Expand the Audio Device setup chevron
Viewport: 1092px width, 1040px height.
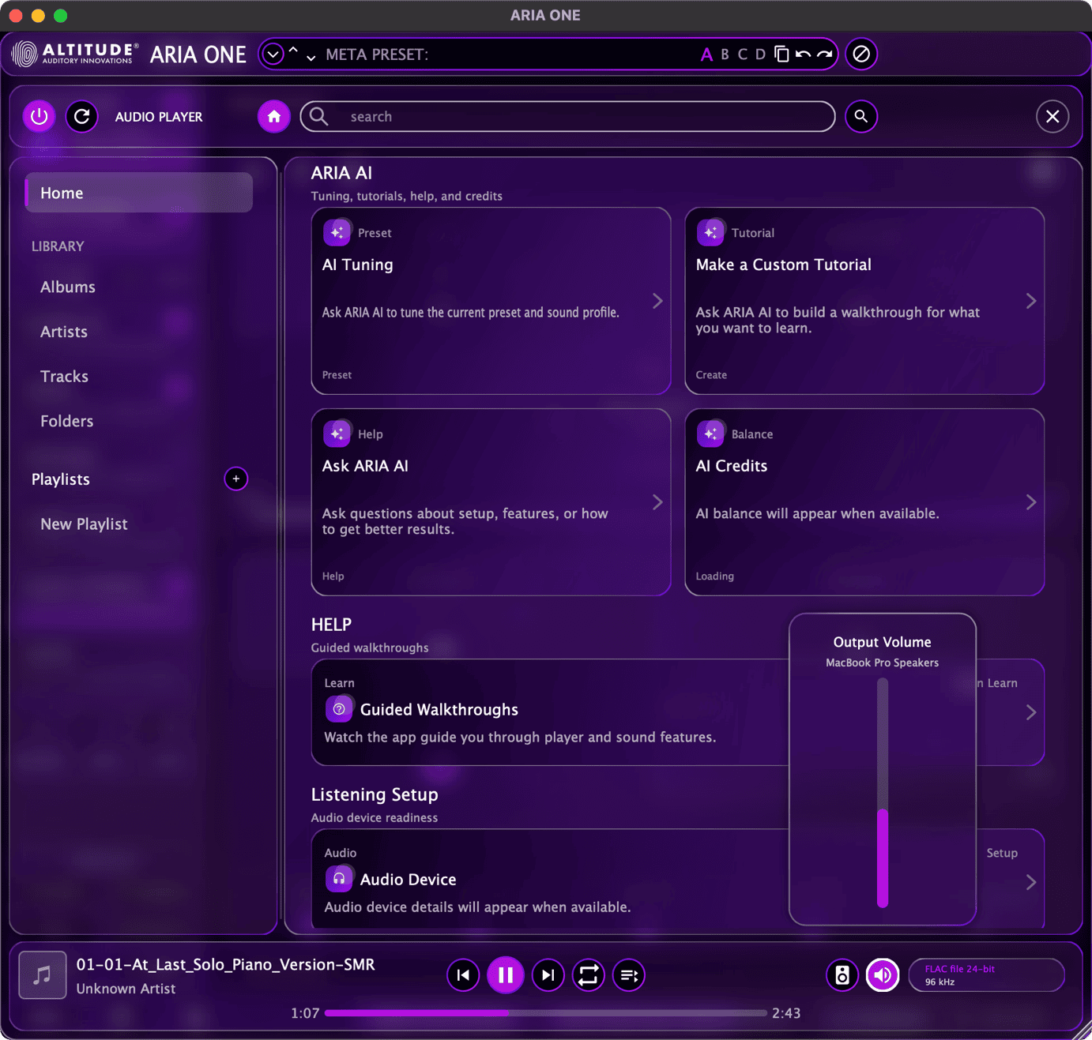pos(1031,882)
